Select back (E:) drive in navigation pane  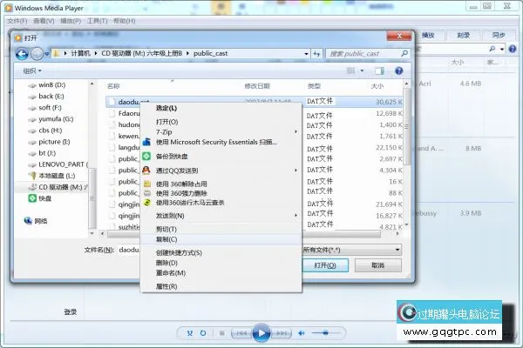point(51,97)
